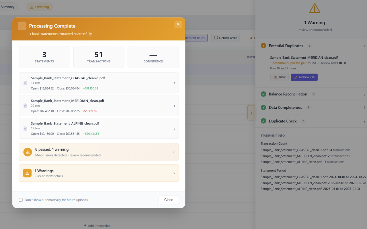367x229 pixels.
Task: Click the -$5,399.85 net change value
Action: (90, 111)
